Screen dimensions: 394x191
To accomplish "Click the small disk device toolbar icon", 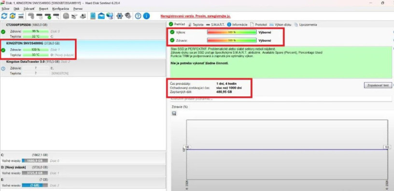I will (x=74, y=16).
